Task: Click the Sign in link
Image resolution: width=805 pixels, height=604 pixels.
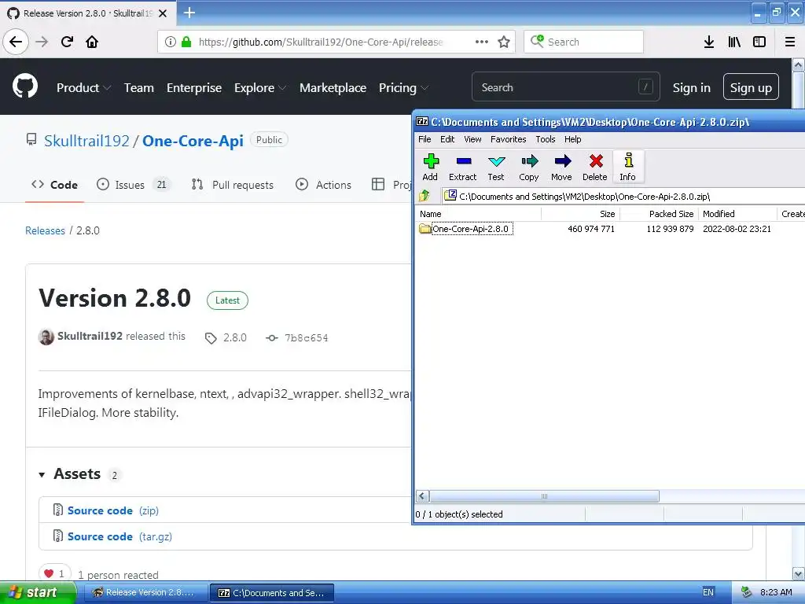Action: (x=692, y=88)
